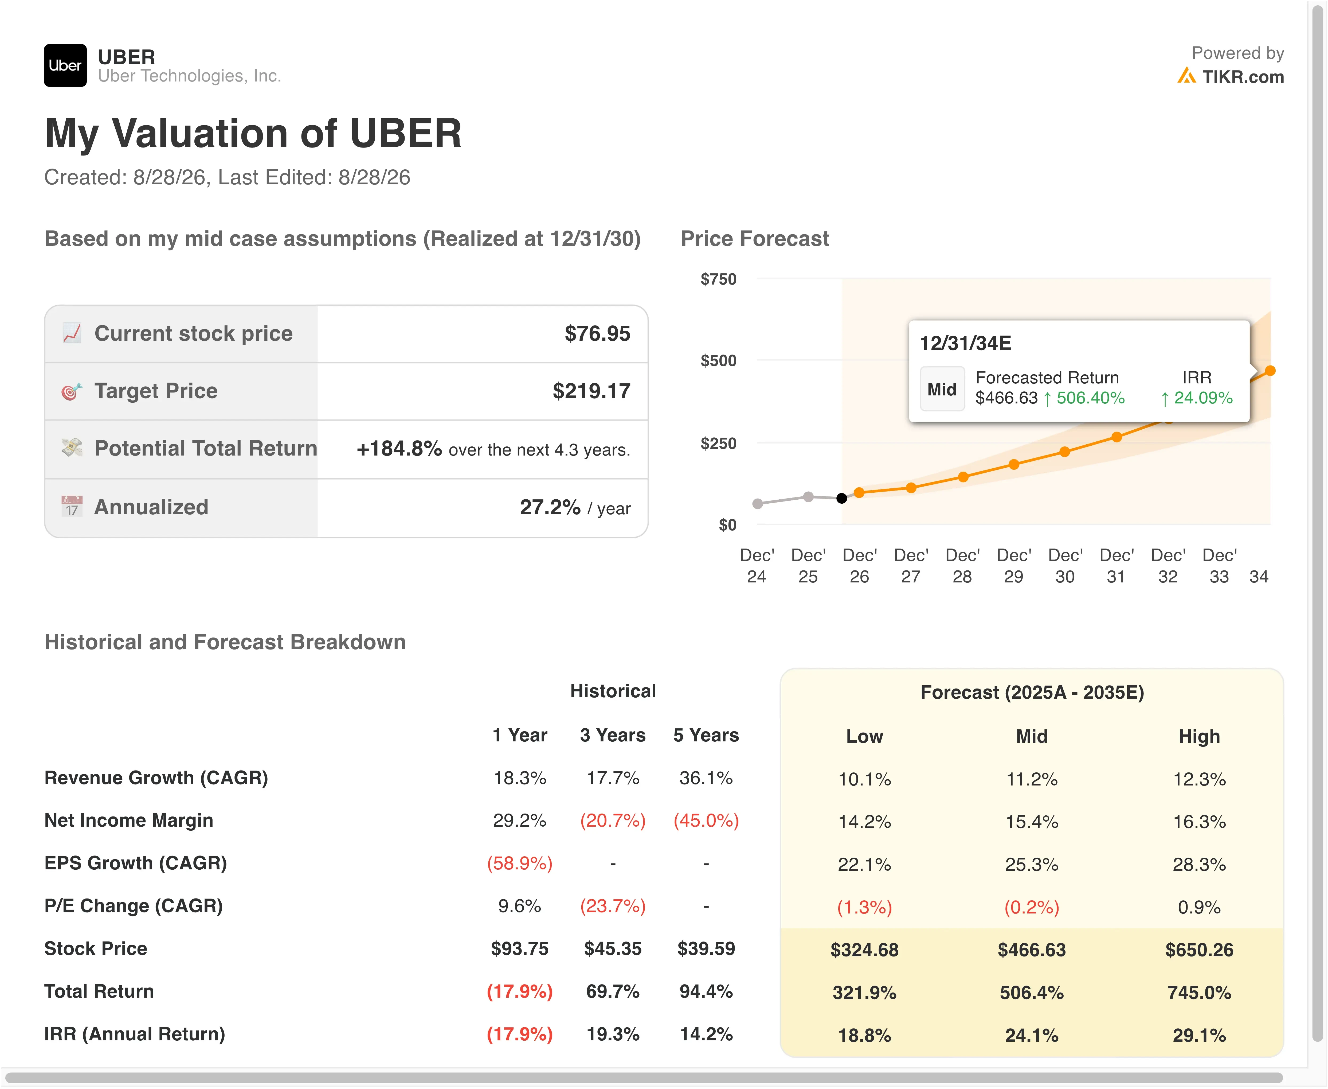Click the UBER ticker heading
Image resolution: width=1328 pixels, height=1089 pixels.
click(127, 57)
